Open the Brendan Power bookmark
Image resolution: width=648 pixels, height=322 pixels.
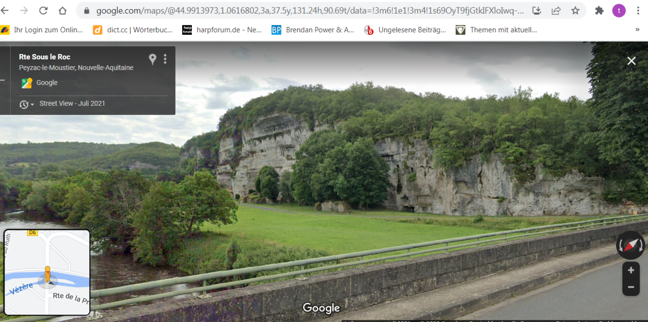(x=313, y=30)
